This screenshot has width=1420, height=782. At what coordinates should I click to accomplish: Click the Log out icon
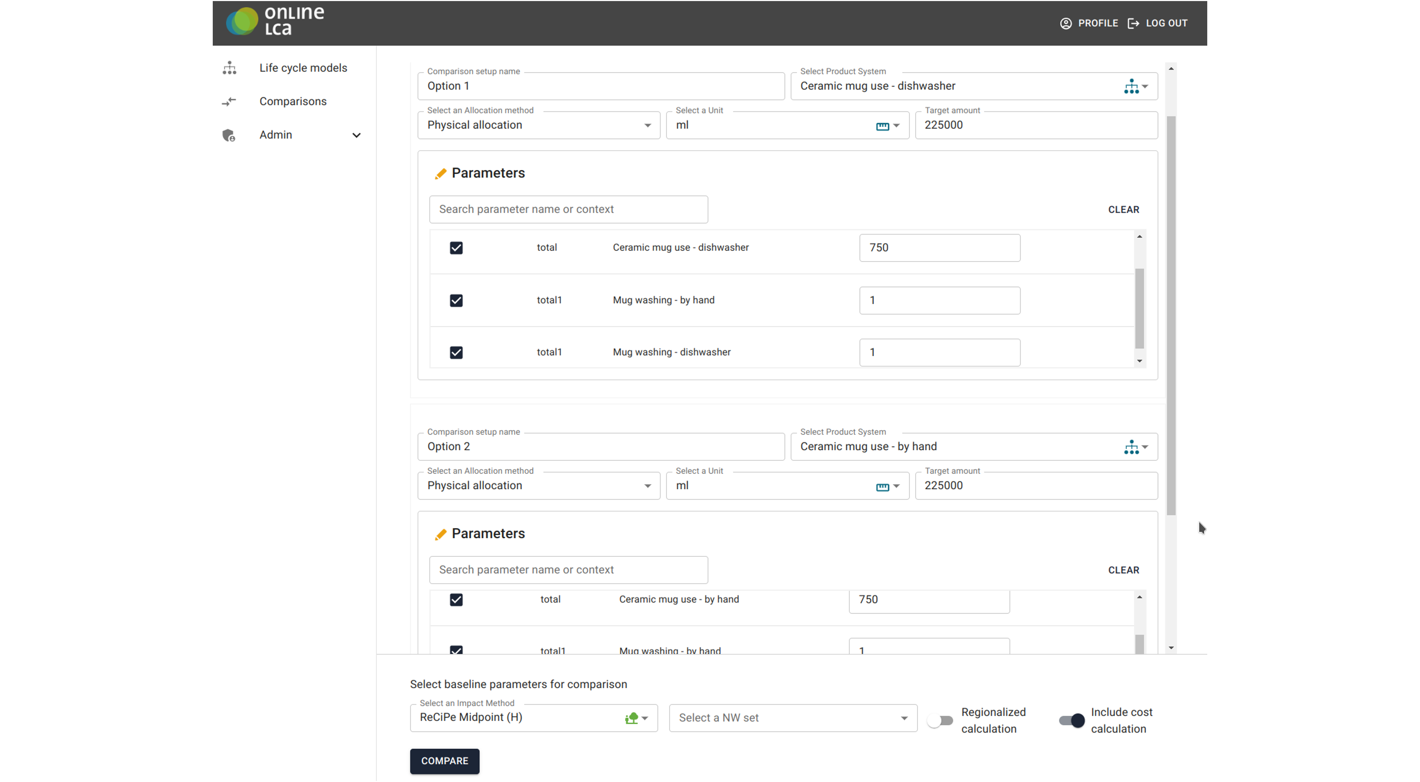click(x=1133, y=23)
